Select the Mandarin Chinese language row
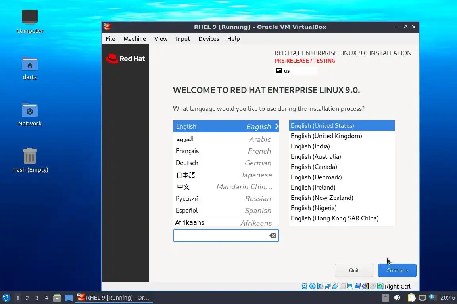Viewport: 457px width, 304px height. coord(226,187)
